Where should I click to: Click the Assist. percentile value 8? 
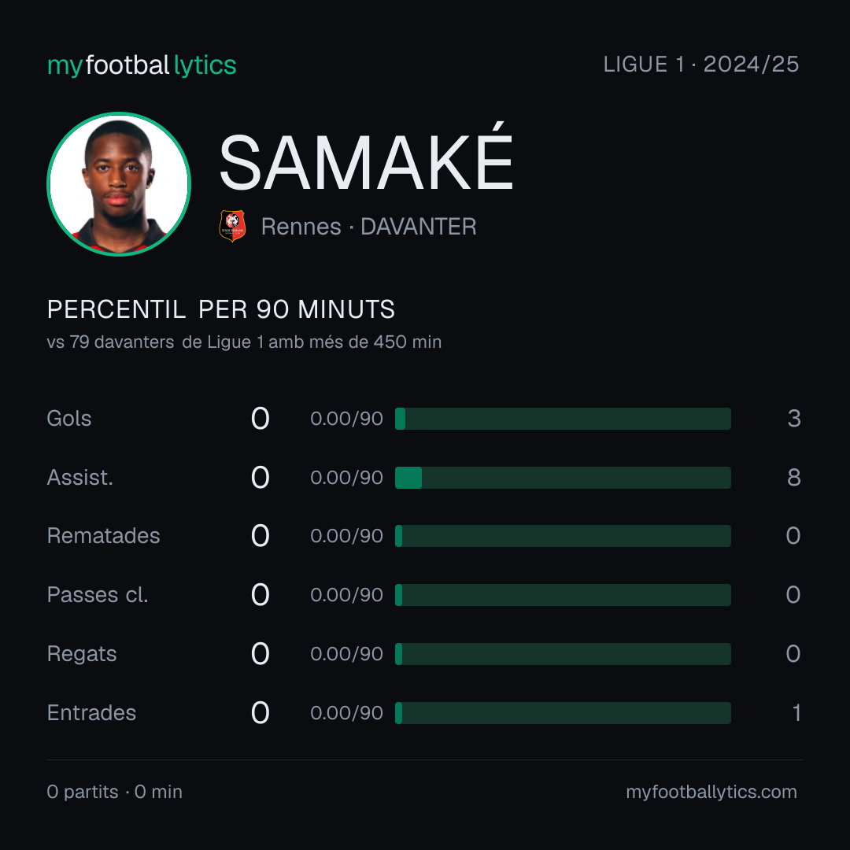coord(794,478)
